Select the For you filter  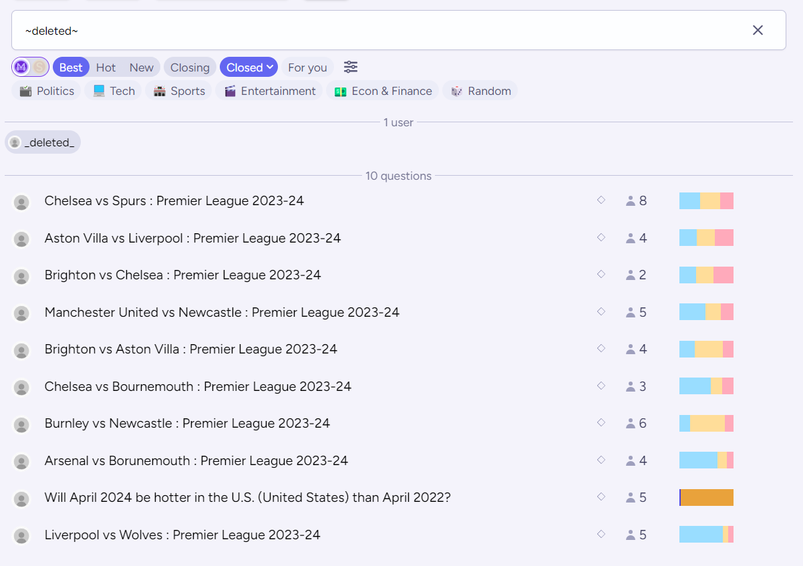[x=307, y=67]
